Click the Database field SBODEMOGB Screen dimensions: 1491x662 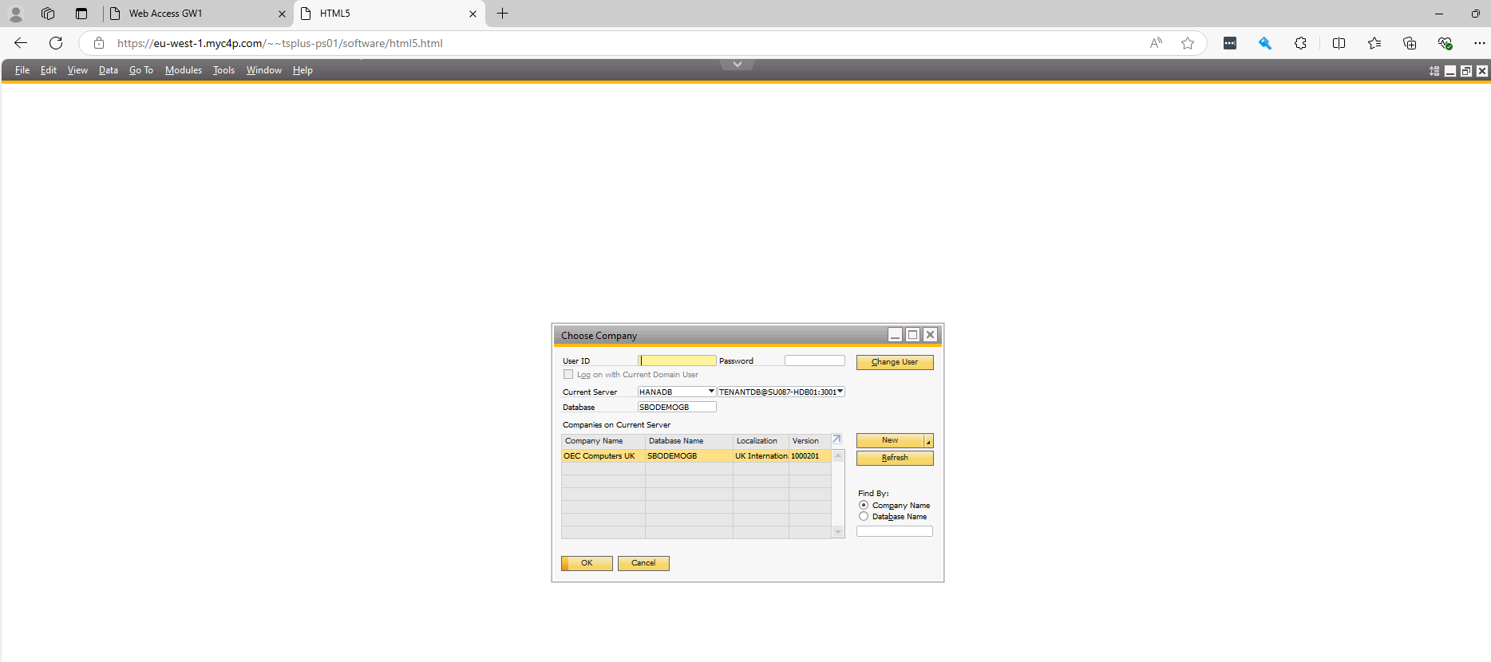pyautogui.click(x=677, y=407)
